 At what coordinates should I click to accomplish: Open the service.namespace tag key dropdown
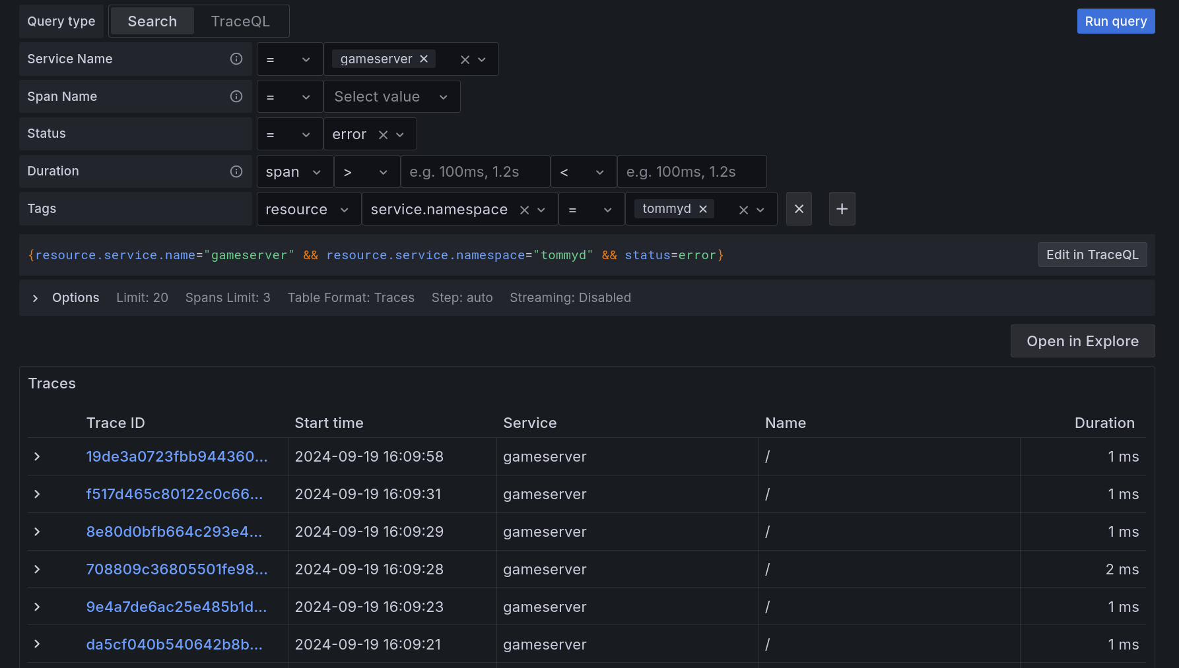click(x=541, y=210)
